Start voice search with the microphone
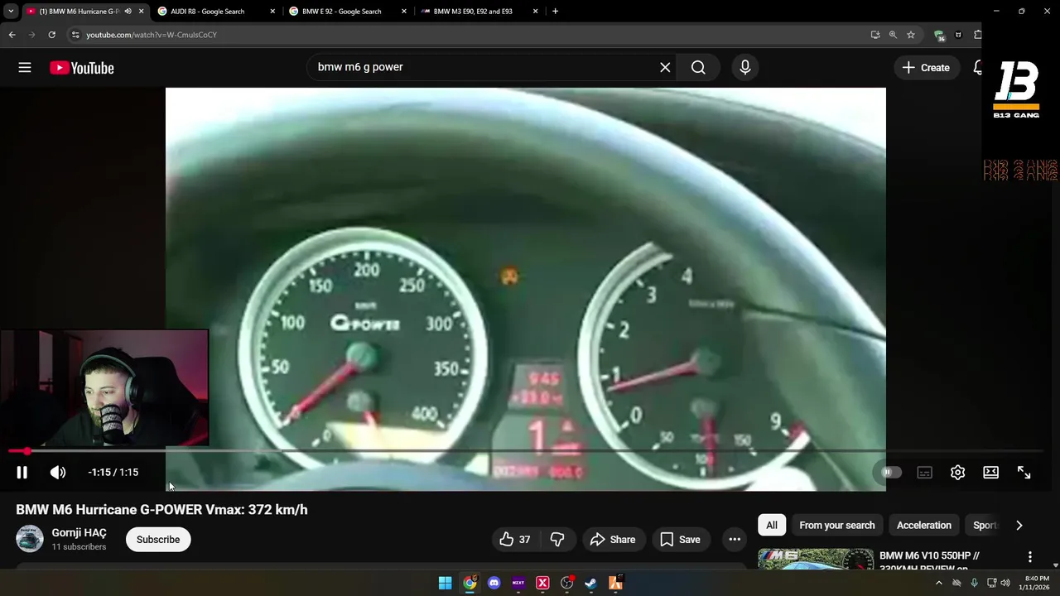Screen dimensions: 1060x596 pos(744,67)
